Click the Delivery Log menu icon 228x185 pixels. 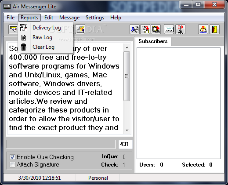(24, 28)
